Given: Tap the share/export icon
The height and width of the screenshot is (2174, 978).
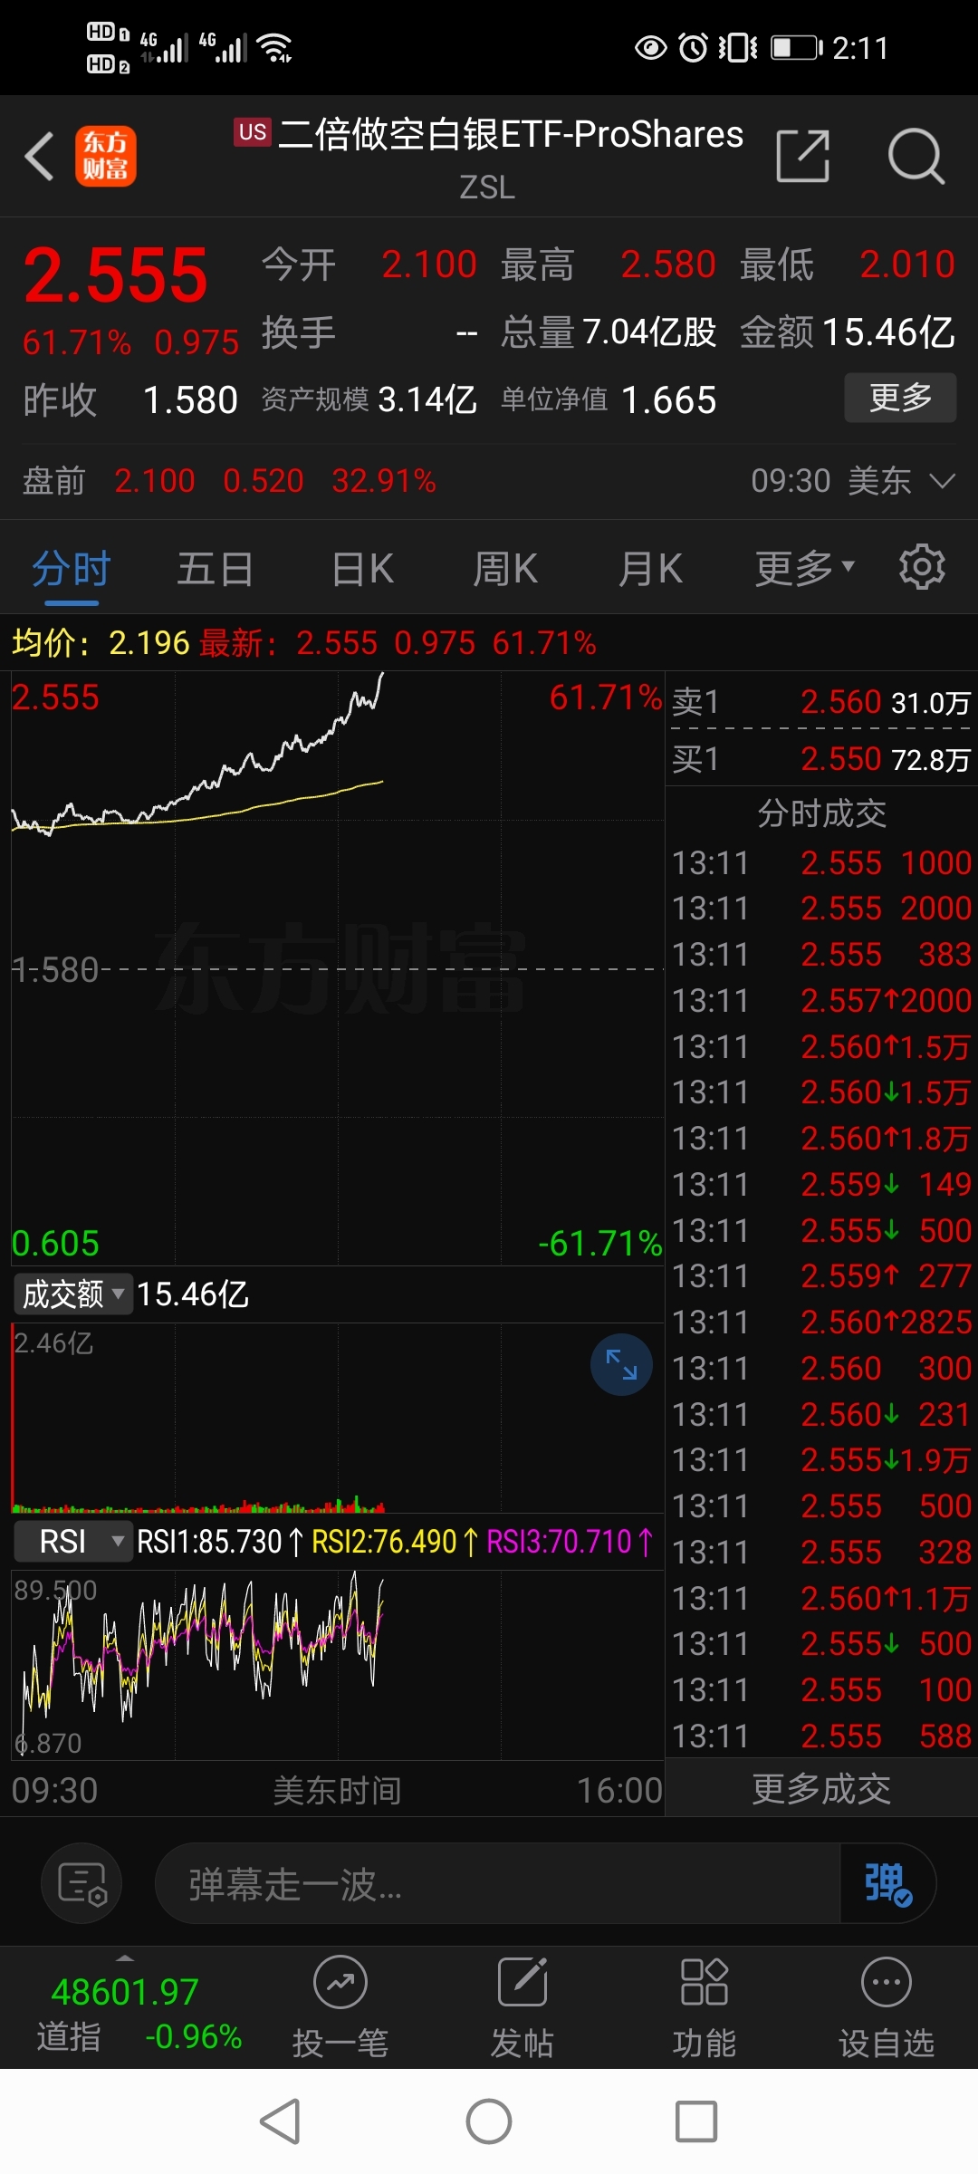Looking at the screenshot, I should coord(803,156).
